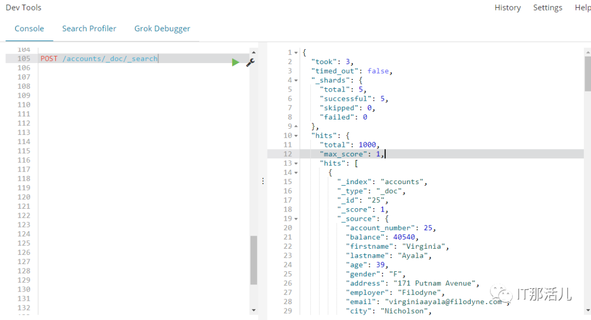The image size is (591, 320).
Task: Collapse the first hit at line 14
Action: (x=296, y=173)
